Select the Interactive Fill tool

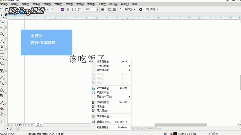click(x=2, y=108)
